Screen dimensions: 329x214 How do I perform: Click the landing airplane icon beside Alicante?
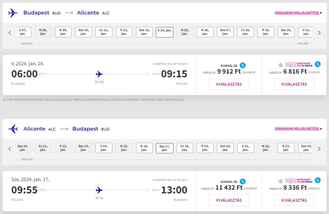(x=13, y=129)
